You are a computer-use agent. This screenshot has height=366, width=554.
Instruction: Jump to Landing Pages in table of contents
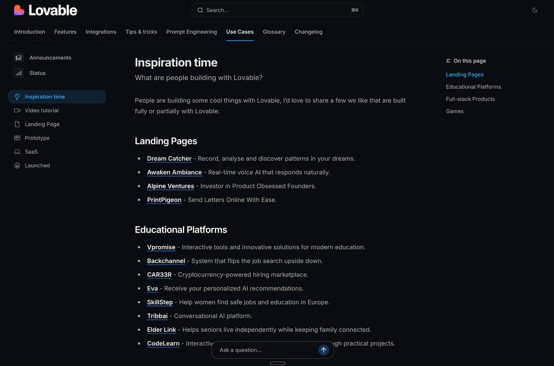point(465,74)
